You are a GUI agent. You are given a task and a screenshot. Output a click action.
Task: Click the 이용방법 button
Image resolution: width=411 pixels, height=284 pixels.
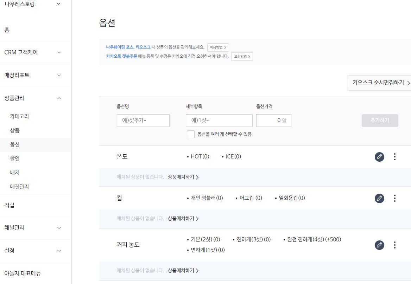pos(218,47)
